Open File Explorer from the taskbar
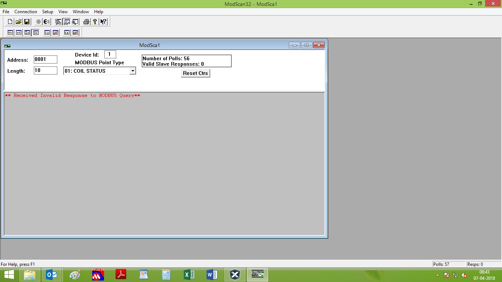Screen dimensions: 502x282 click(30, 275)
